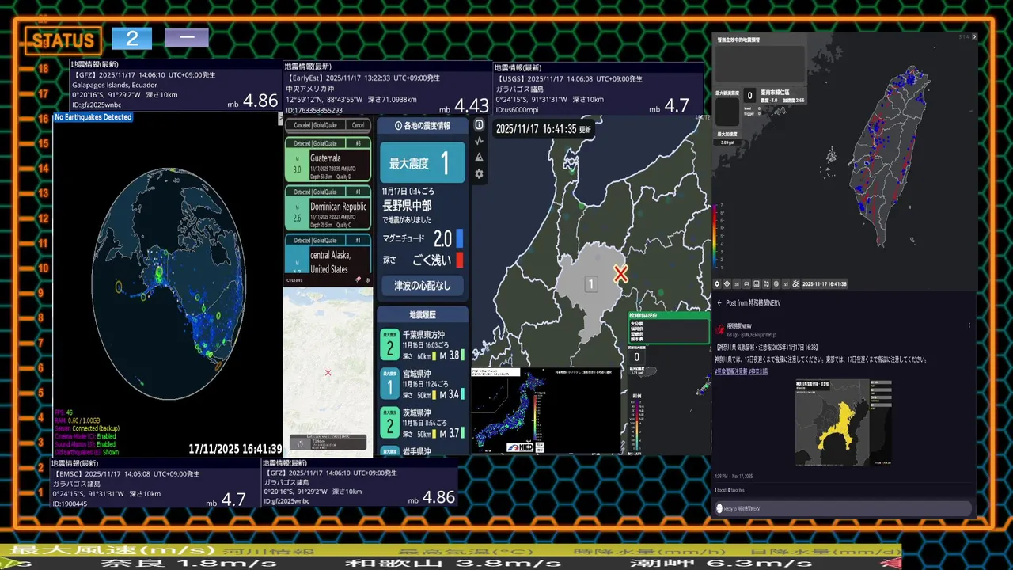Open the #神奈川県 hashtag link
This screenshot has height=570, width=1013.
click(758, 371)
